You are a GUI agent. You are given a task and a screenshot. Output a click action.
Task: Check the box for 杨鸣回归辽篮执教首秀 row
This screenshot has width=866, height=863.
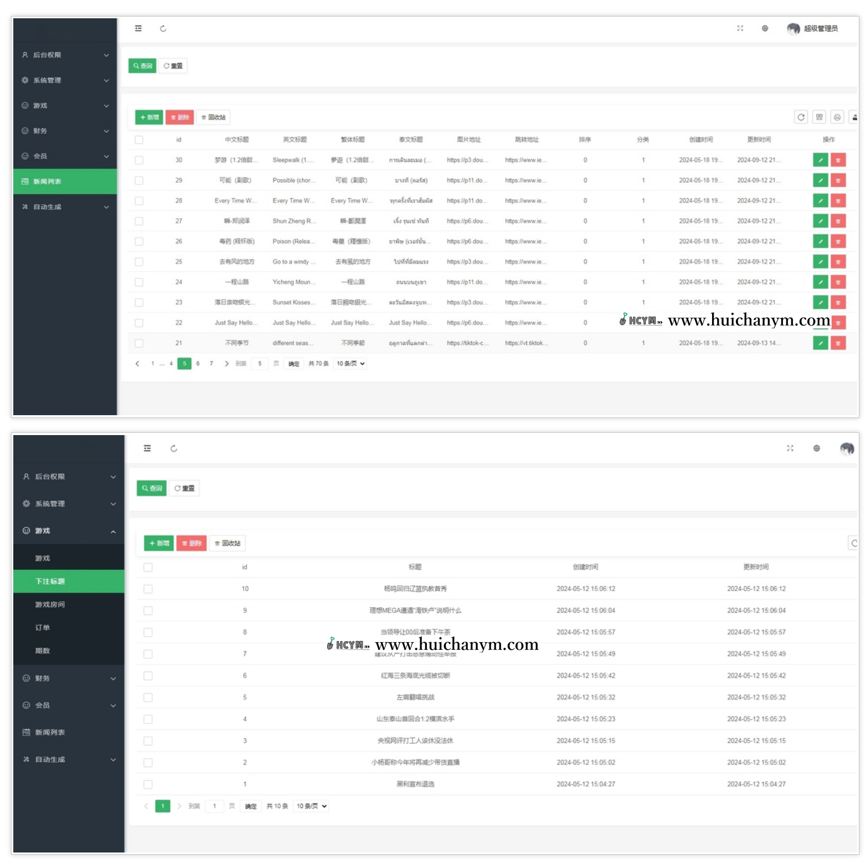pyautogui.click(x=148, y=589)
